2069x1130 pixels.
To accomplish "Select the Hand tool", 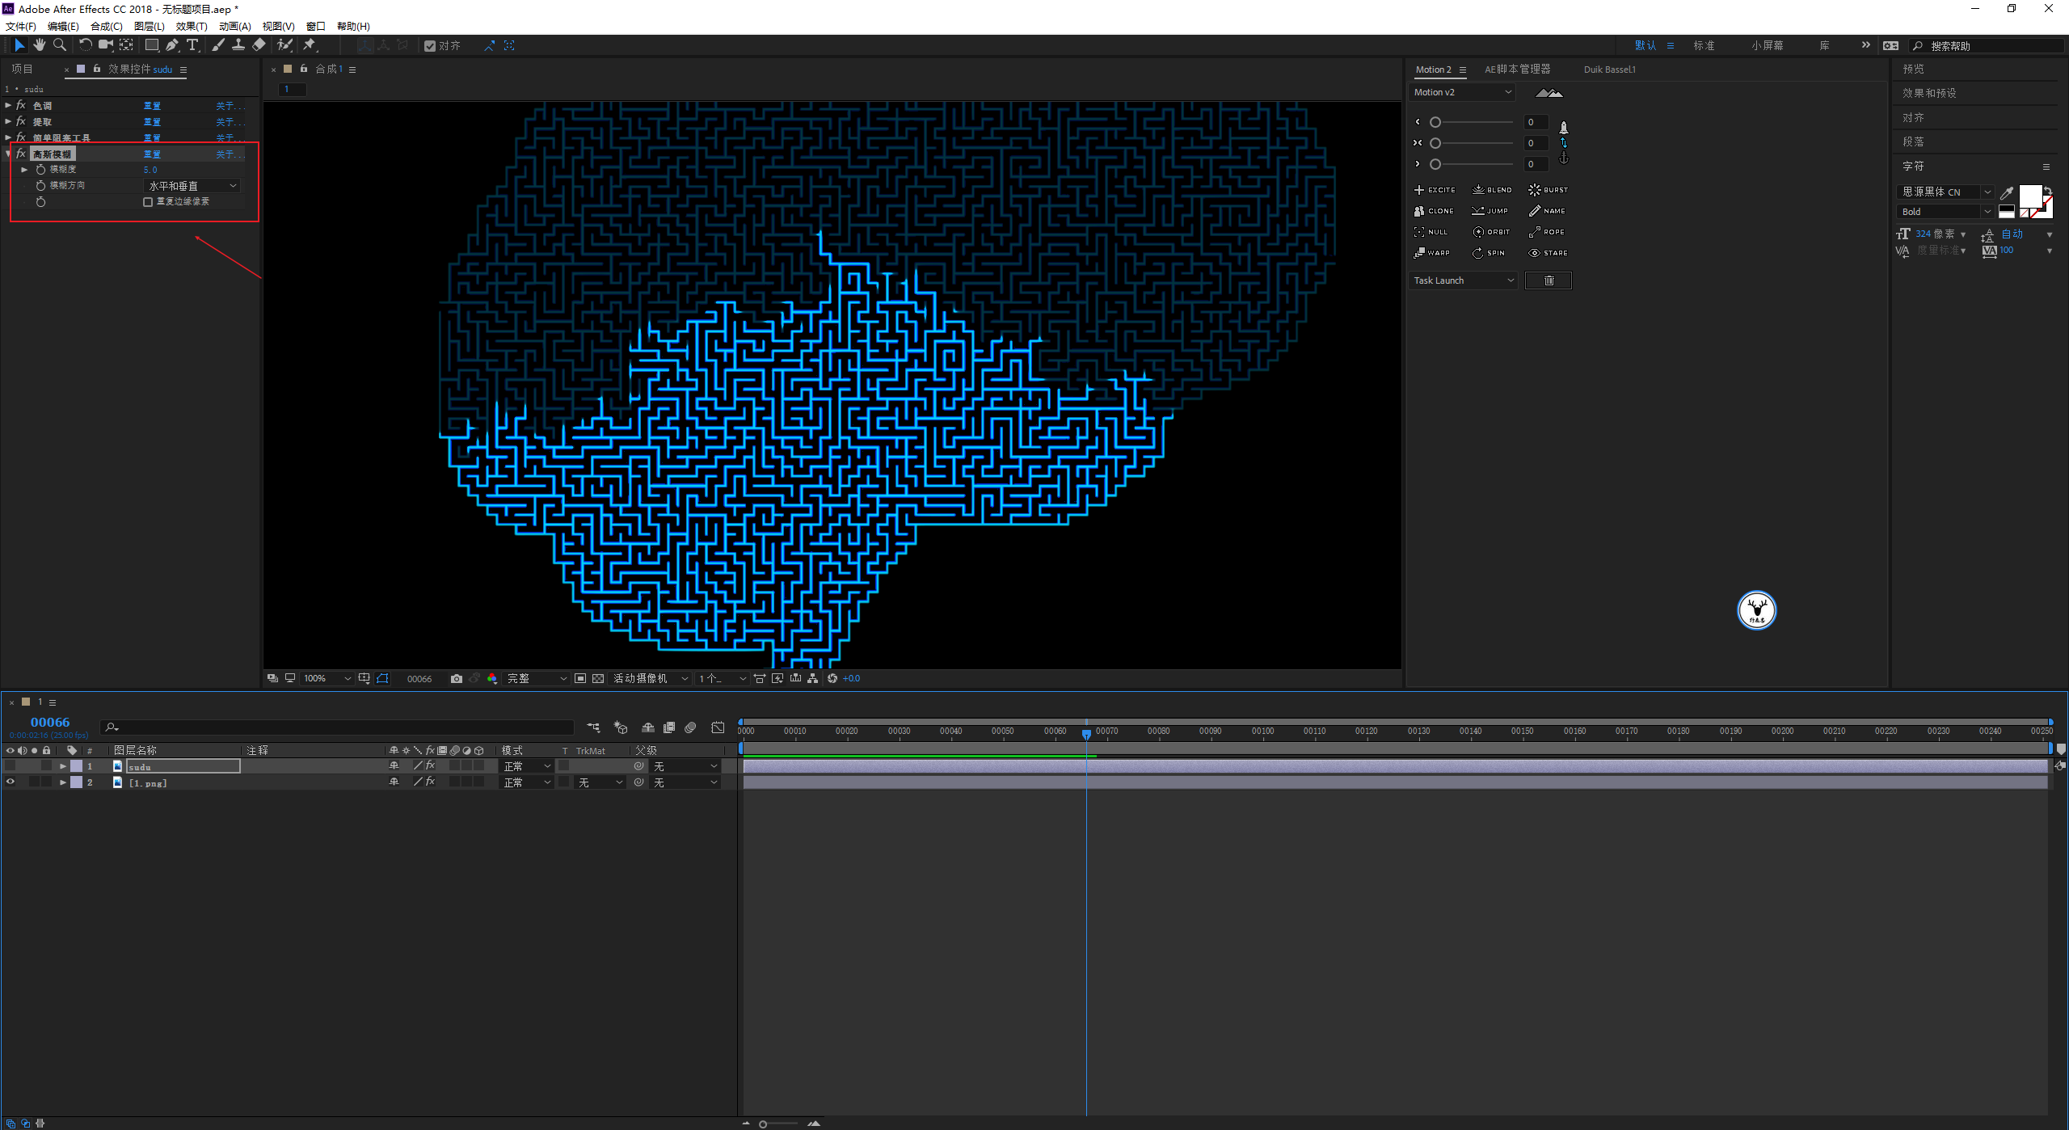I will 40,45.
